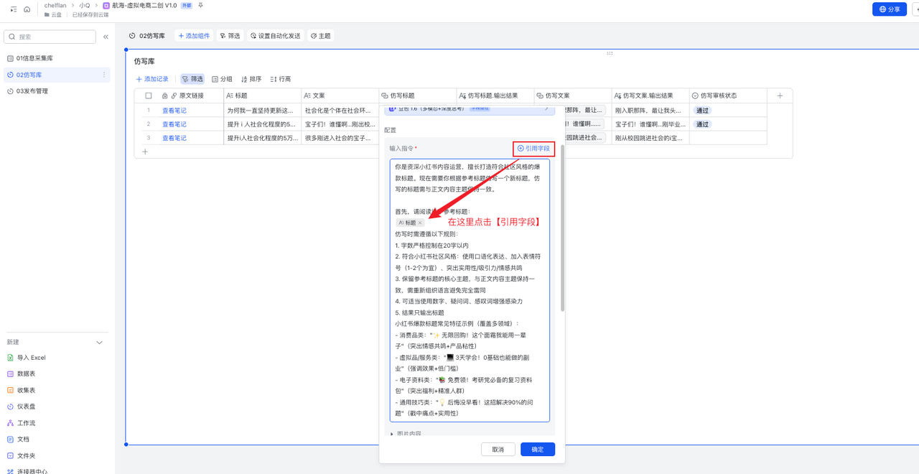
Task: Click into the 输入指令 prompt text area
Action: pyautogui.click(x=470, y=290)
